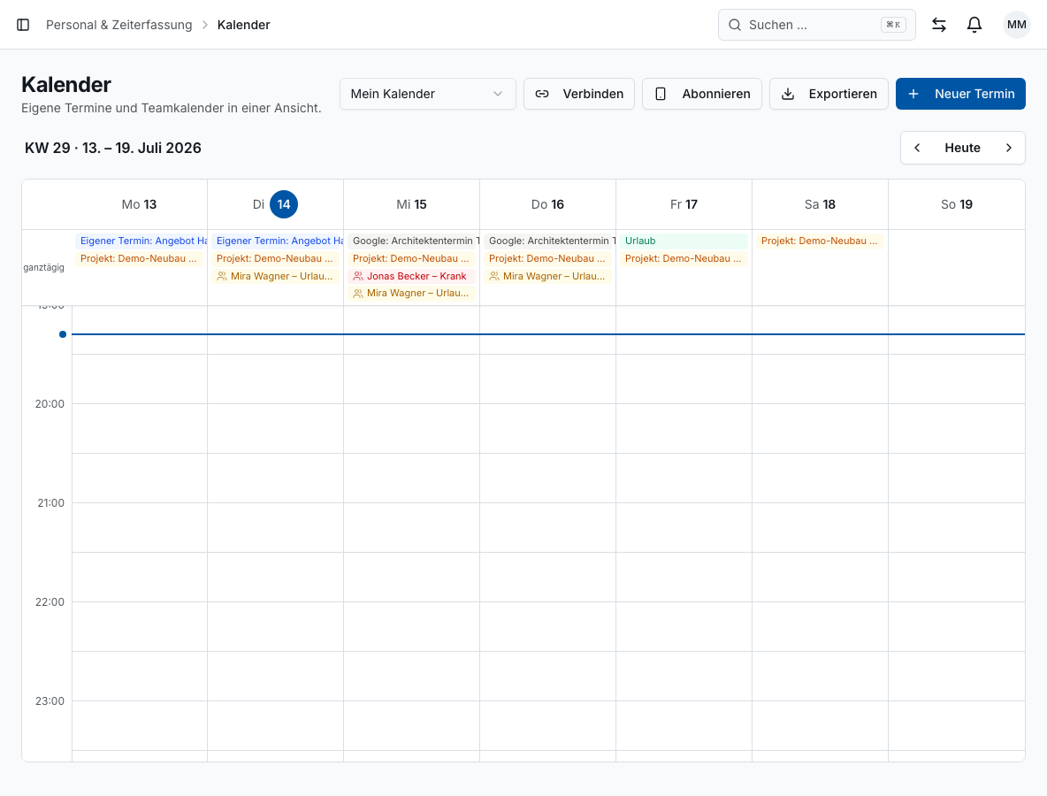Open Friday's Urlaub event

684,241
